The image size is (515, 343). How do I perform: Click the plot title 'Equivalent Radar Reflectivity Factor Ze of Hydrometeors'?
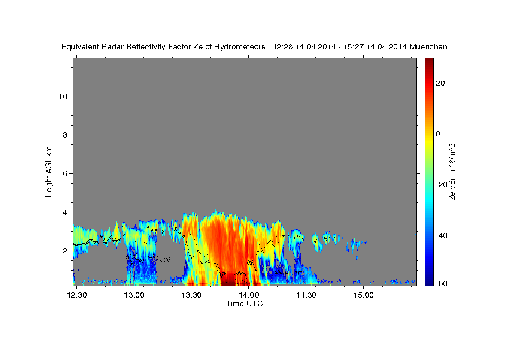[x=164, y=47]
